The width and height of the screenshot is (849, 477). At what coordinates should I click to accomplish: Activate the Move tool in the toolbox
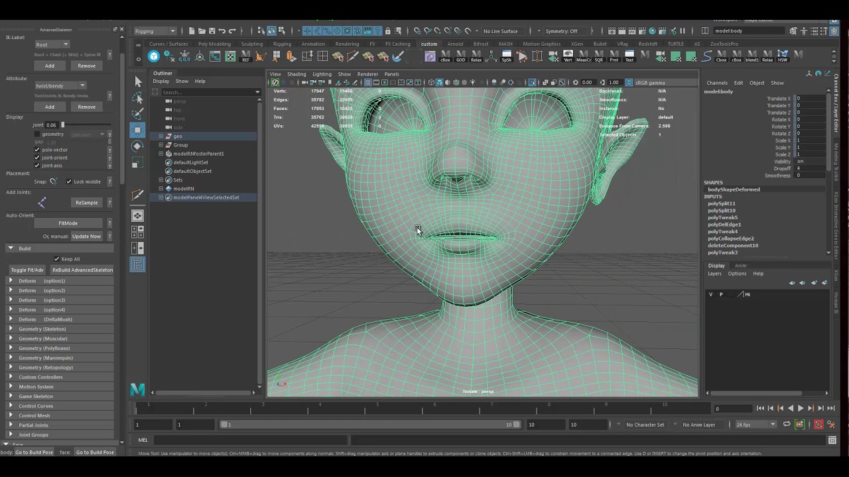tap(137, 130)
